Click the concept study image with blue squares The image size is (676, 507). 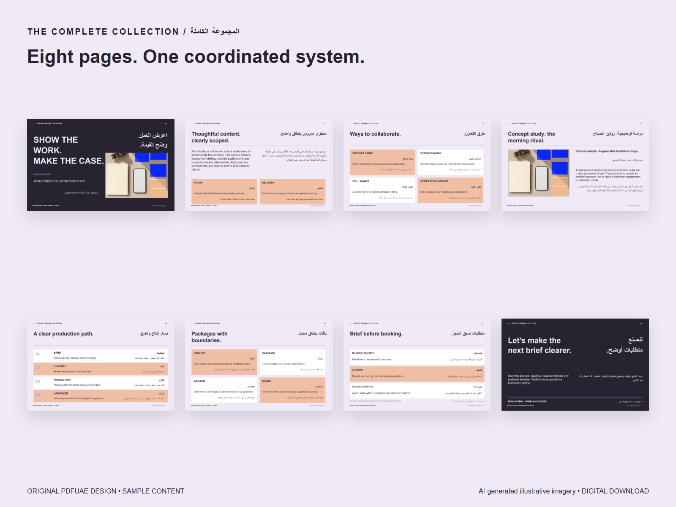pyautogui.click(x=538, y=173)
